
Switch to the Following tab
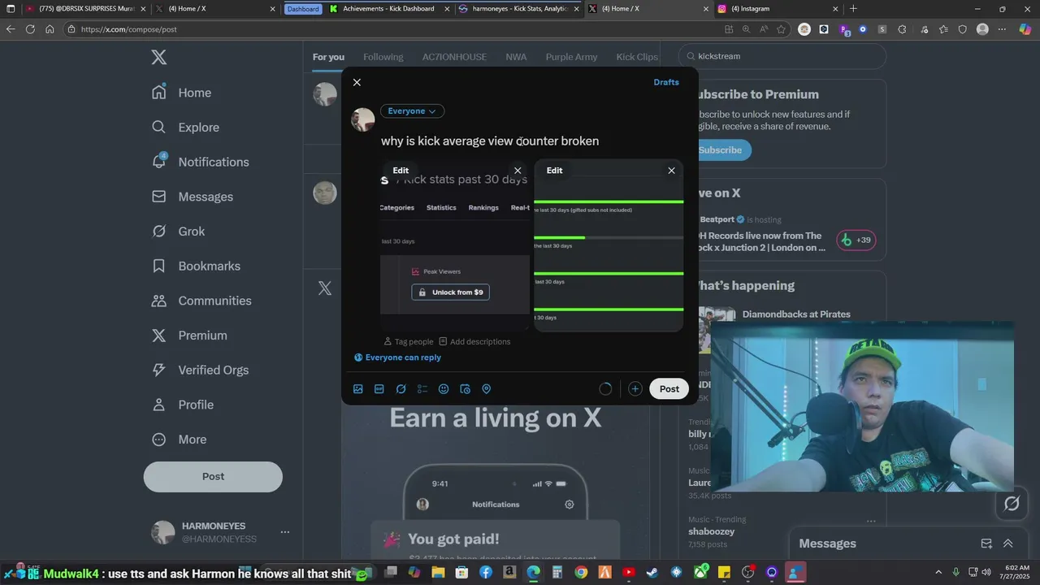(383, 57)
